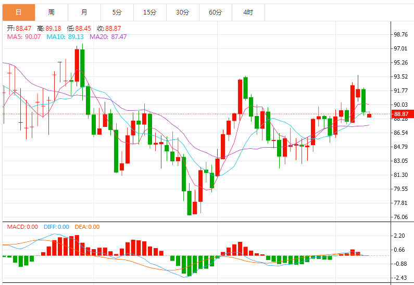414x285 pixels.
Task: Click the 86.54 price axis label
Action: point(401,133)
